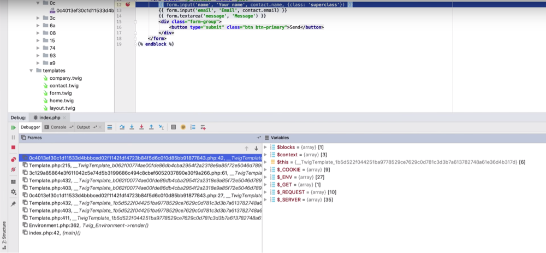Open the restore layout icon in debug sidebar
This screenshot has height=253, width=546.
tap(13, 181)
